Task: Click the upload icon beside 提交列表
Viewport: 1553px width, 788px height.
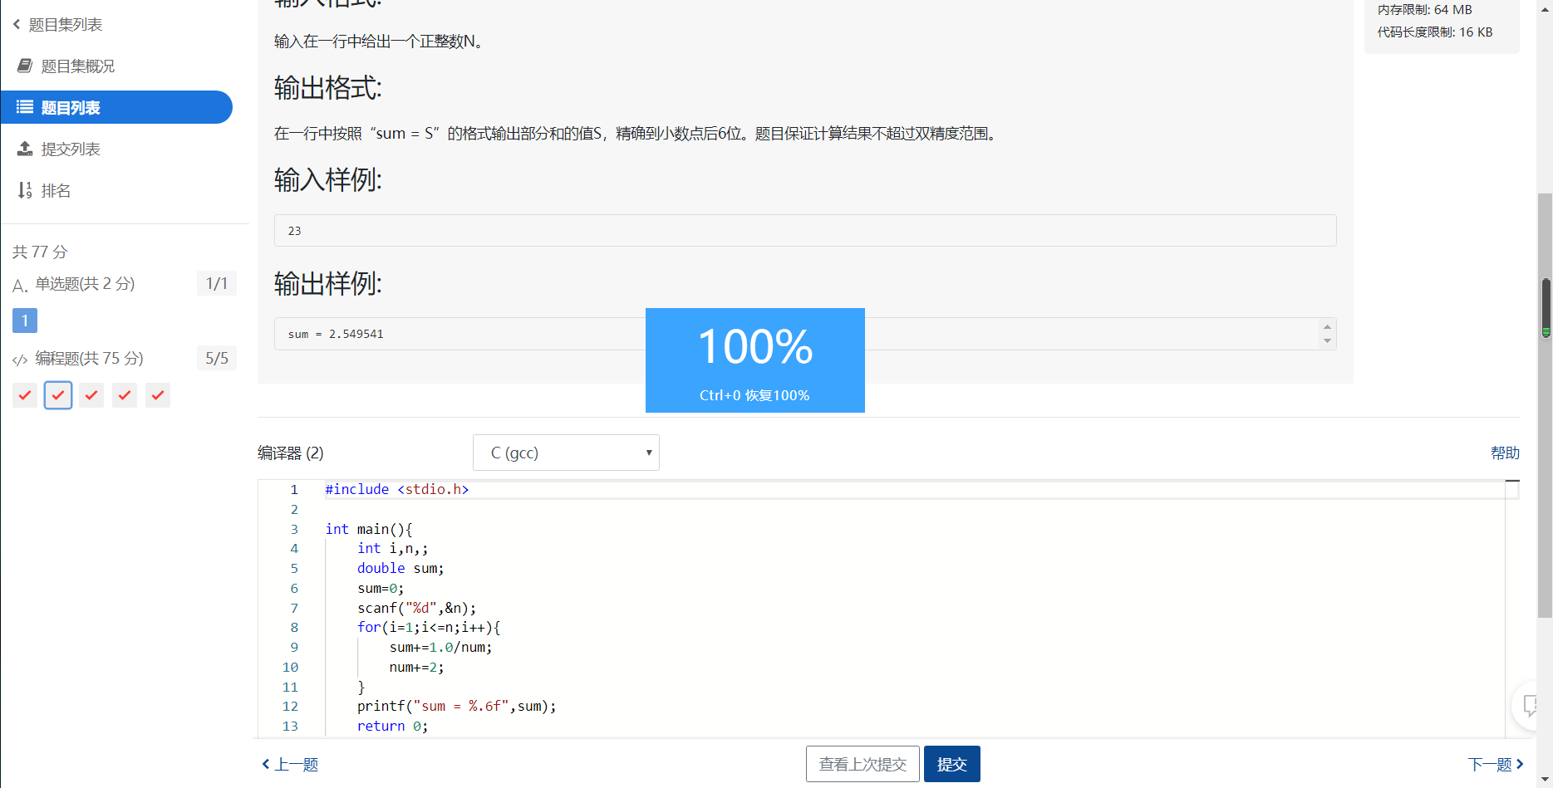Action: (25, 149)
